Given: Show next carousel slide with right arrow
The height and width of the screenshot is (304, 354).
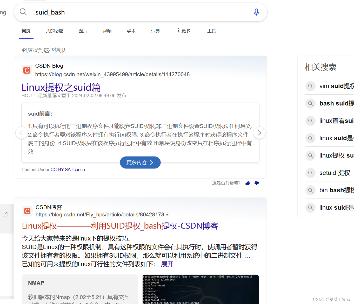Looking at the screenshot, I should (x=259, y=133).
